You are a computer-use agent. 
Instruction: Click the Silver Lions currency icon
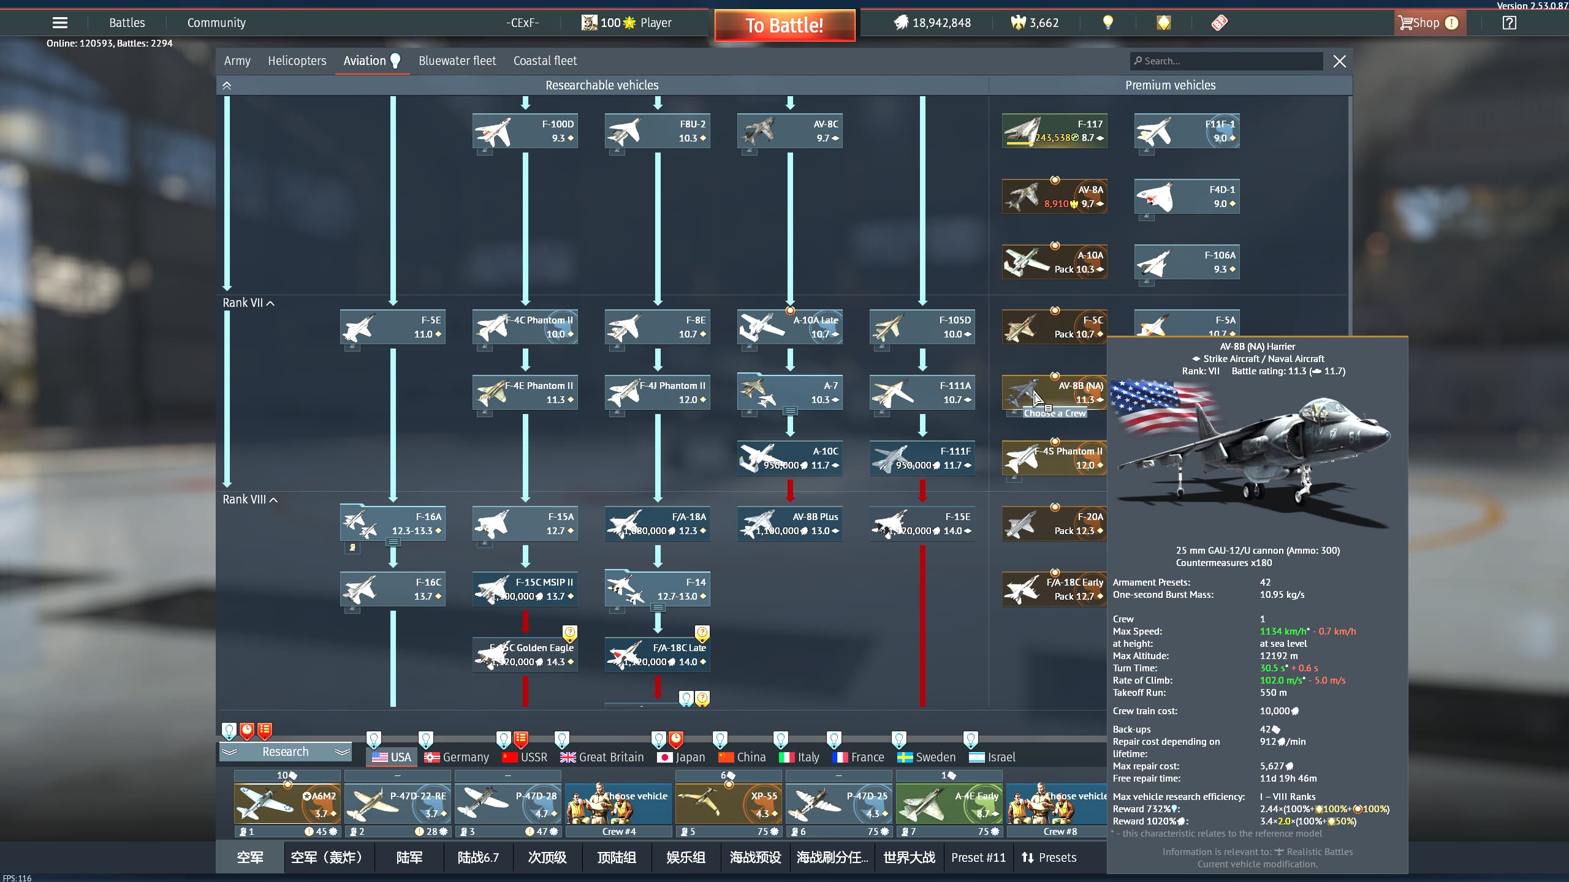(x=900, y=23)
